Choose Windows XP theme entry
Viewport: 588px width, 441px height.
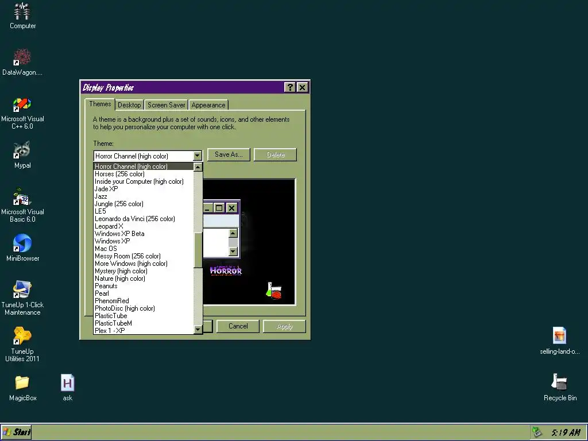(143, 241)
